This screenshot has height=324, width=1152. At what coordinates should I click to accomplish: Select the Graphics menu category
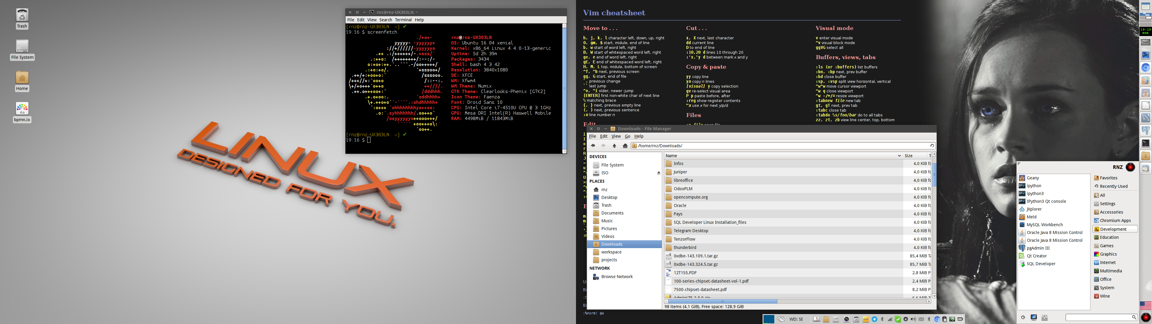click(x=1108, y=254)
